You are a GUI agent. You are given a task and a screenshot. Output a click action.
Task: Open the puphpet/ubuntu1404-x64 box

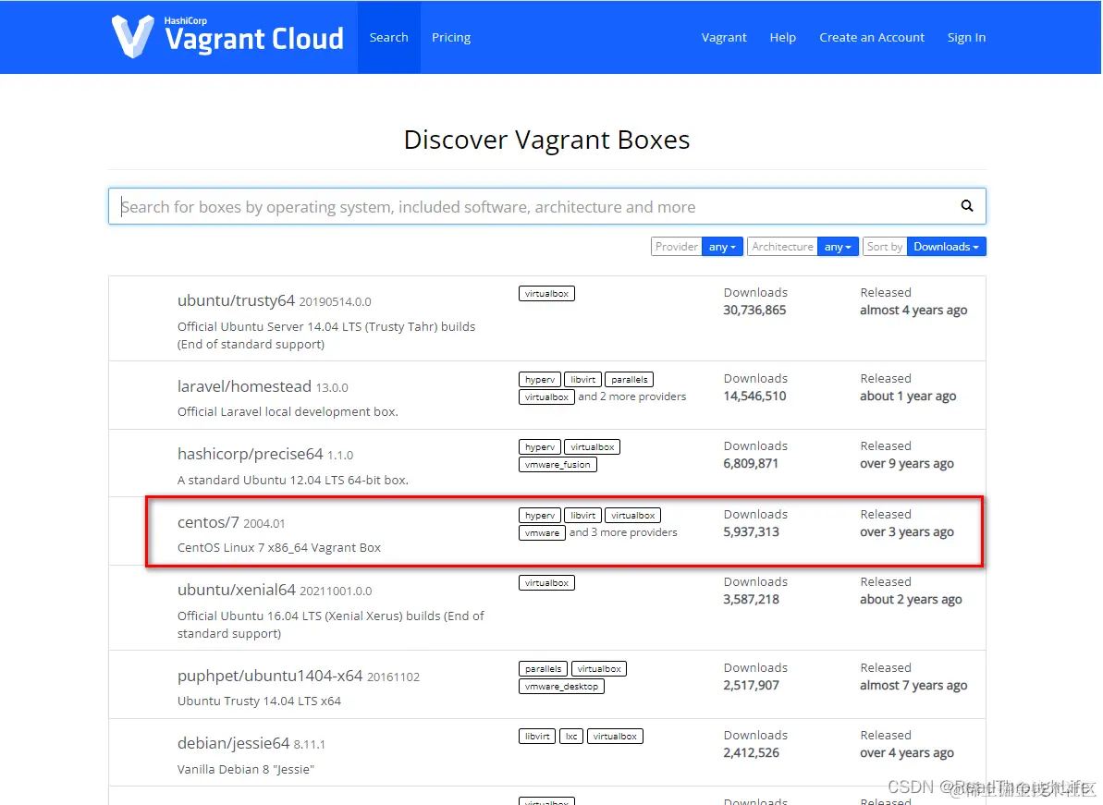[269, 675]
